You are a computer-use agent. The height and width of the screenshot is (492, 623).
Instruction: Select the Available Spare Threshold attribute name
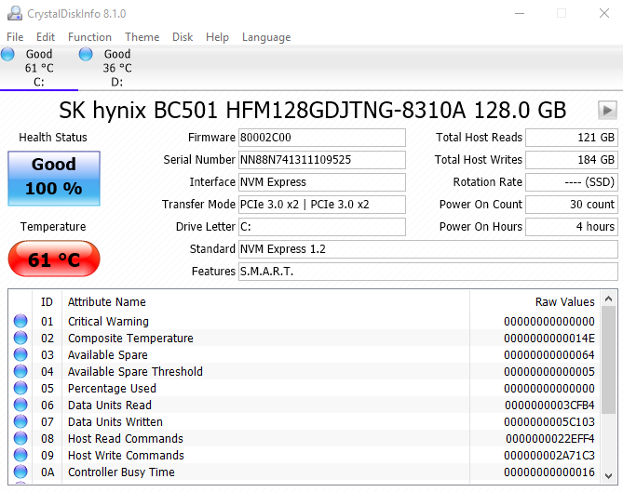click(135, 371)
